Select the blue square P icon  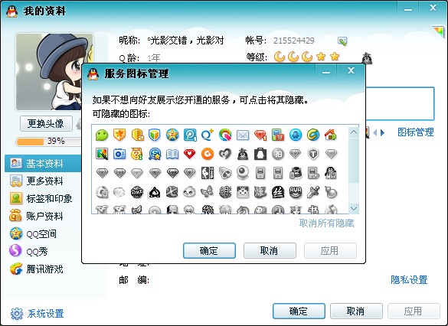(190, 135)
